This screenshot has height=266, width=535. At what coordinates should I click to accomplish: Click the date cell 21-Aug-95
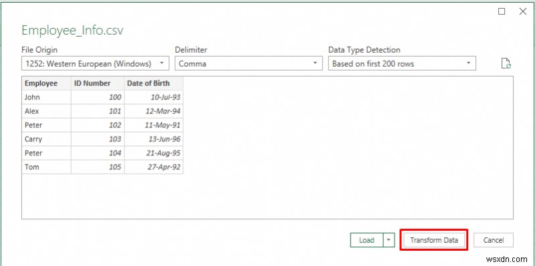(x=154, y=153)
